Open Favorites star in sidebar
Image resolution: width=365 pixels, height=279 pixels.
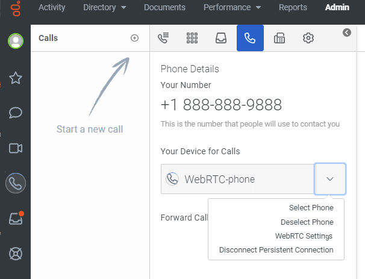click(x=16, y=78)
